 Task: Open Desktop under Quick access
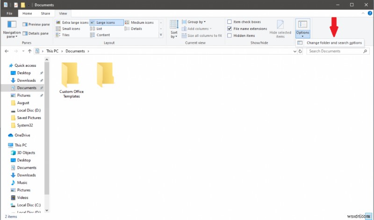(x=24, y=73)
